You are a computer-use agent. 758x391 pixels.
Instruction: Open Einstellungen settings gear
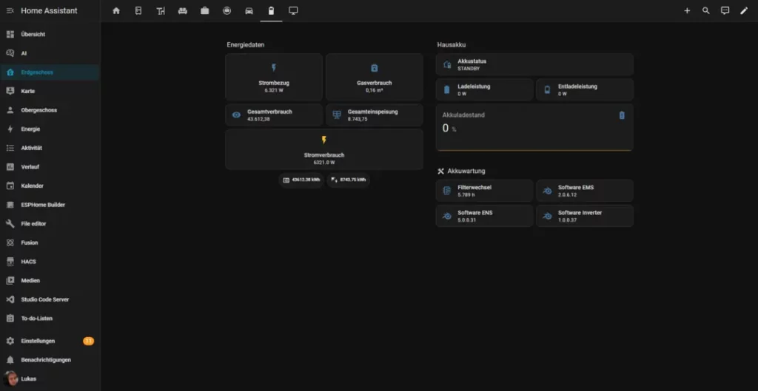[x=10, y=341]
